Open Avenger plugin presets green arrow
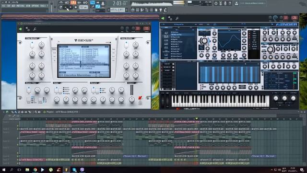This screenshot has height=173, width=307. [x=163, y=18]
